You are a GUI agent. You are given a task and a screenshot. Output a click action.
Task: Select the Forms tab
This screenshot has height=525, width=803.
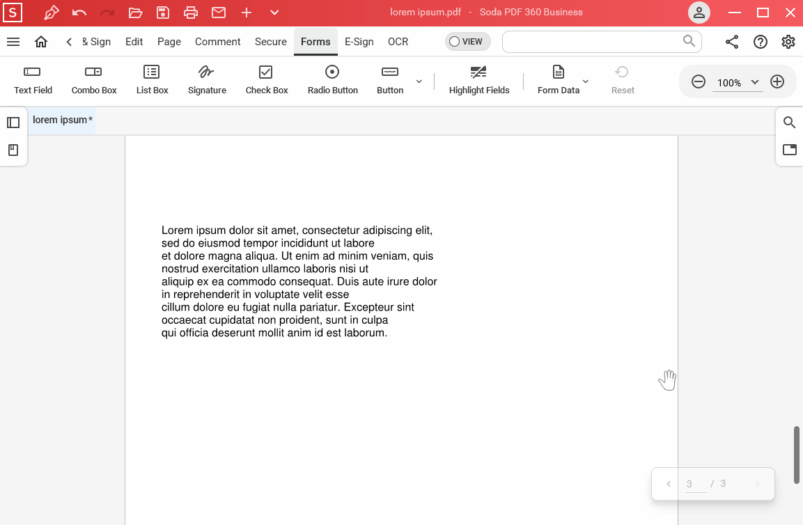pyautogui.click(x=315, y=42)
